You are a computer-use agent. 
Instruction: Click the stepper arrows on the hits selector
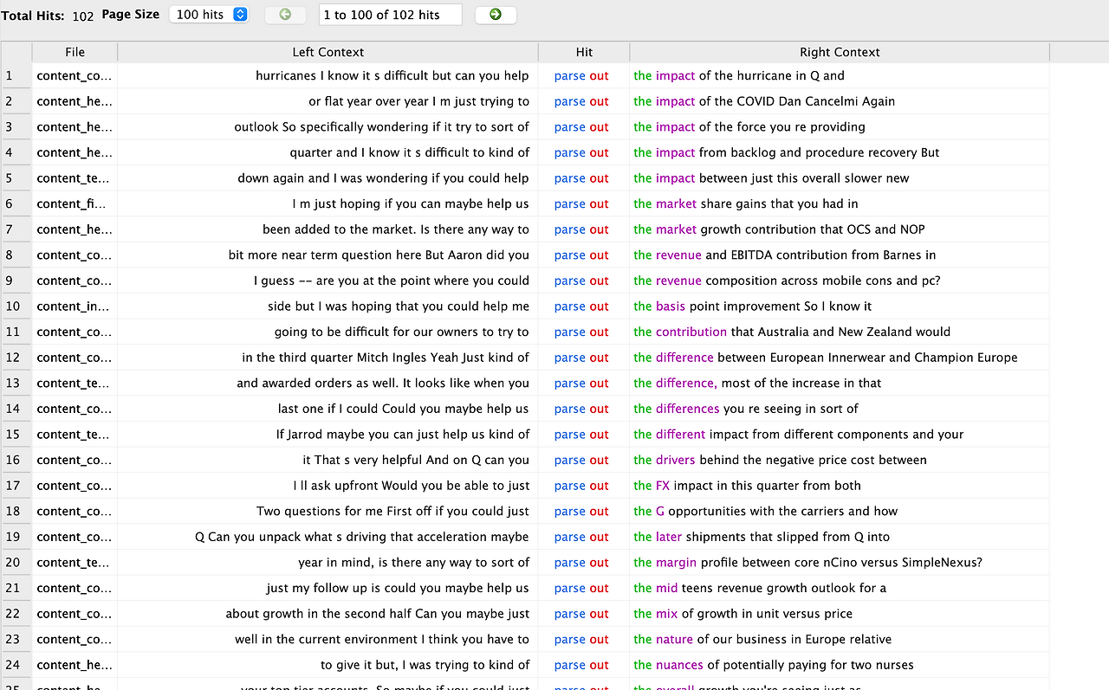coord(239,14)
